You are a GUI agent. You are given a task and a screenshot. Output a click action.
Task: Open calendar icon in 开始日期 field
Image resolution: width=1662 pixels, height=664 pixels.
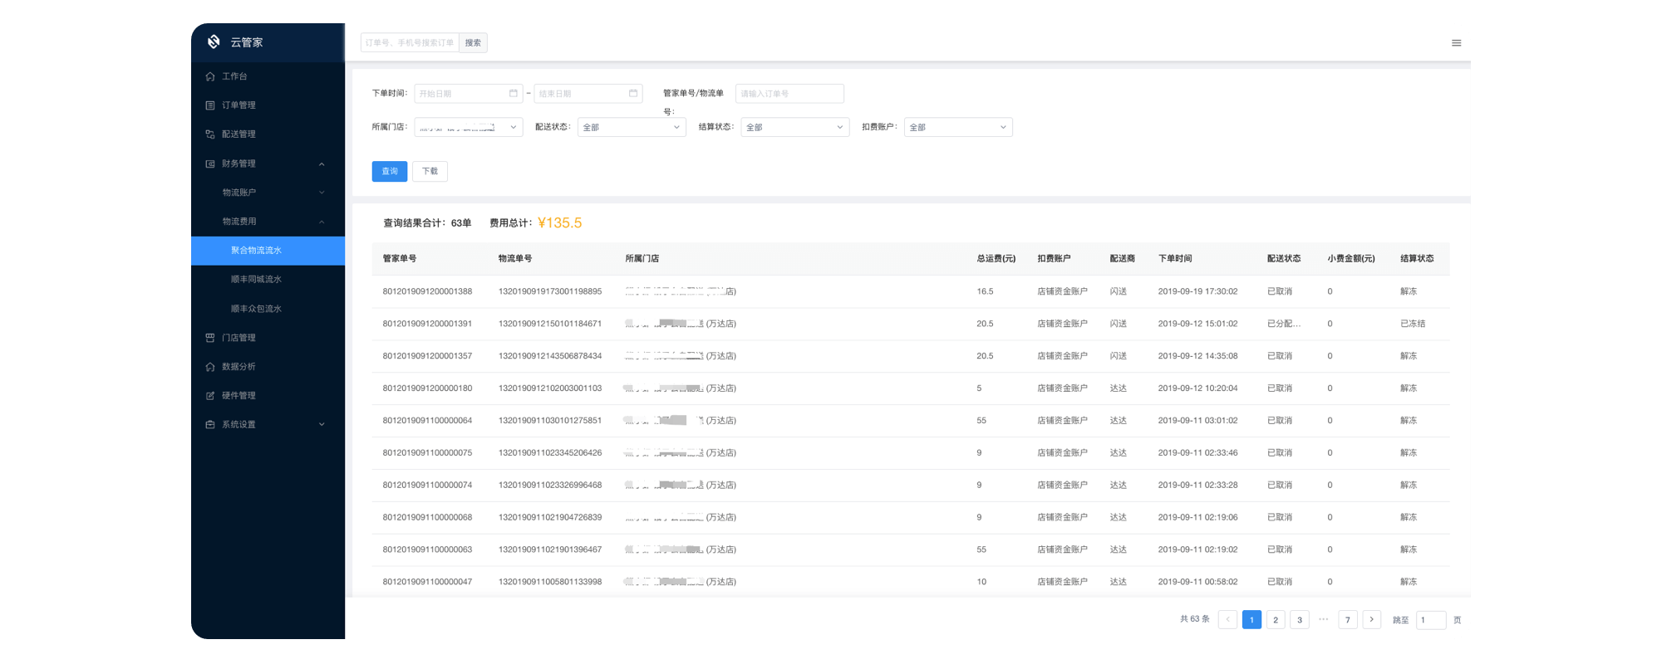tap(514, 93)
